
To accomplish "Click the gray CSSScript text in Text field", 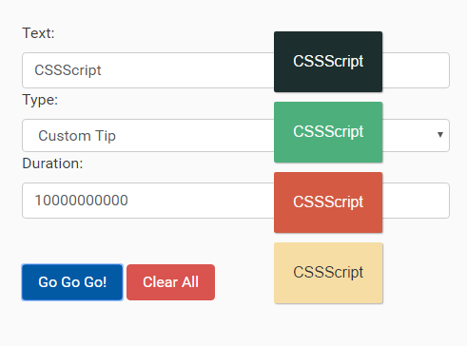I will [68, 70].
